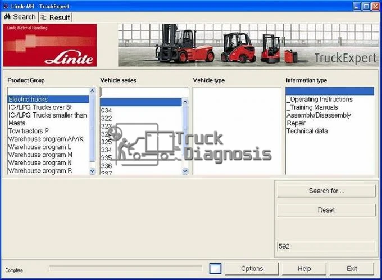Select Masts in Product Group list

tap(48, 123)
